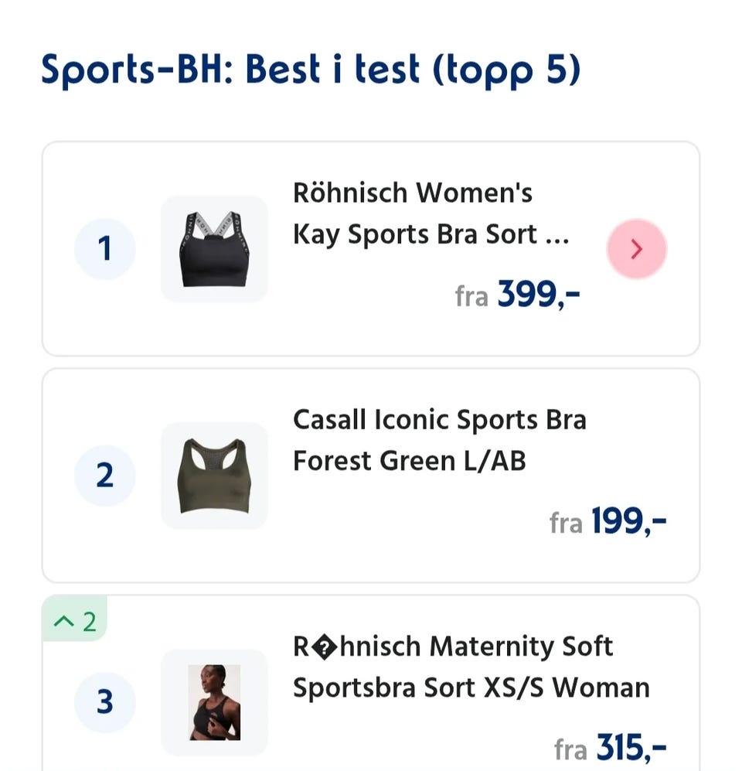The image size is (742, 771).
Task: Open the Maternity bra model photo
Action: pos(214,702)
